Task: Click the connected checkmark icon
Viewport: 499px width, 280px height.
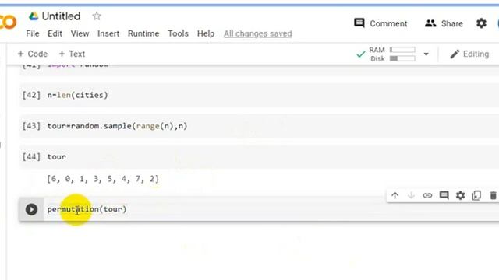Action: click(x=360, y=54)
